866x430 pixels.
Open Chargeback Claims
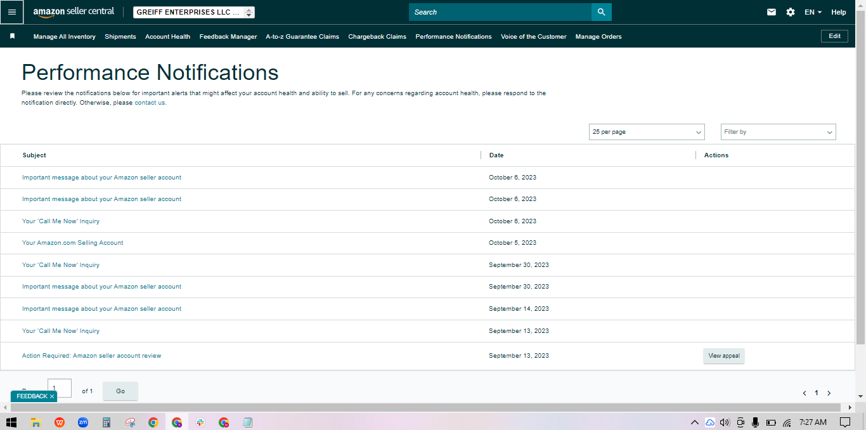point(377,37)
